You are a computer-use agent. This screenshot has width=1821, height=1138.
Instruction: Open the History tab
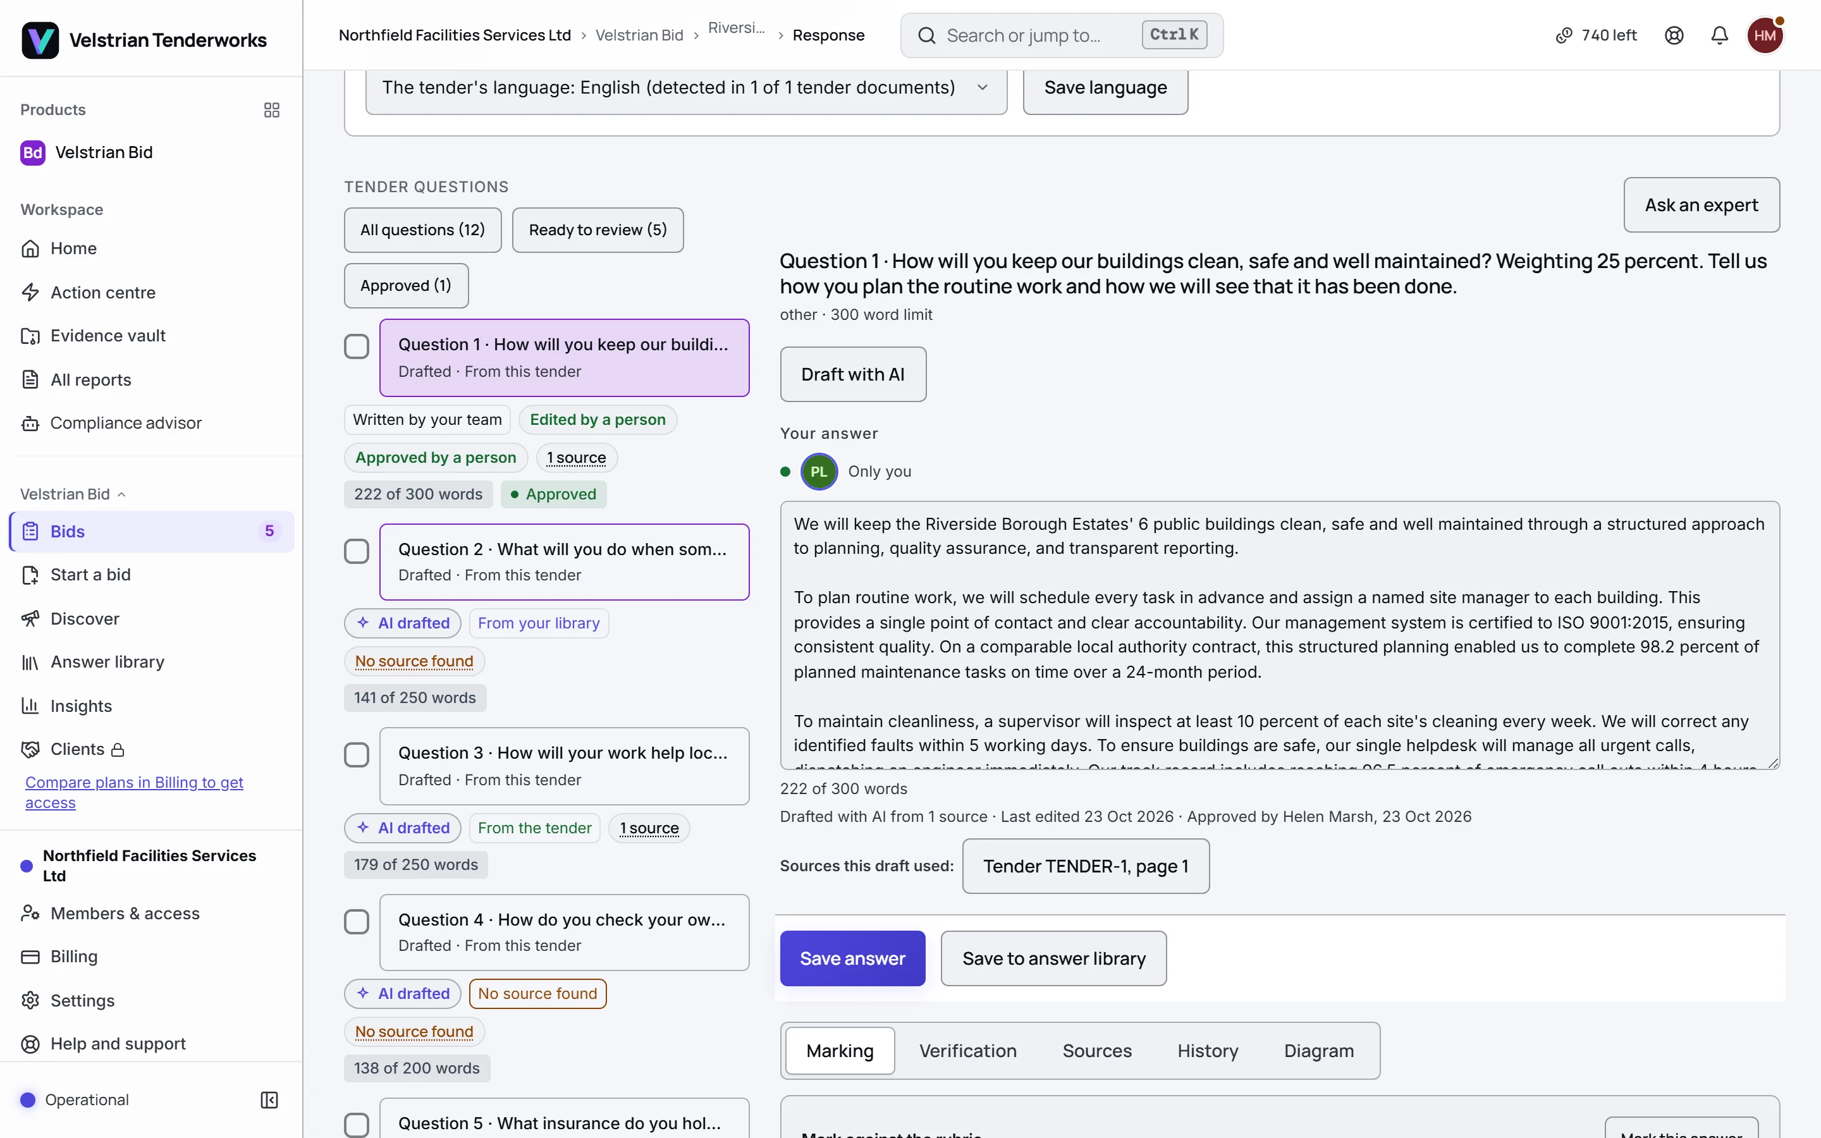point(1208,1051)
